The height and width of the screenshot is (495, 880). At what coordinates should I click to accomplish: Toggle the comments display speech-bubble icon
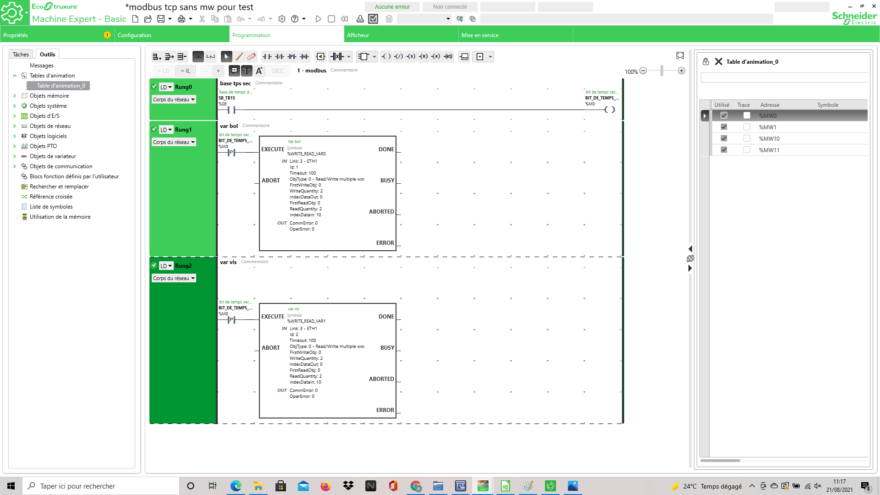(234, 71)
